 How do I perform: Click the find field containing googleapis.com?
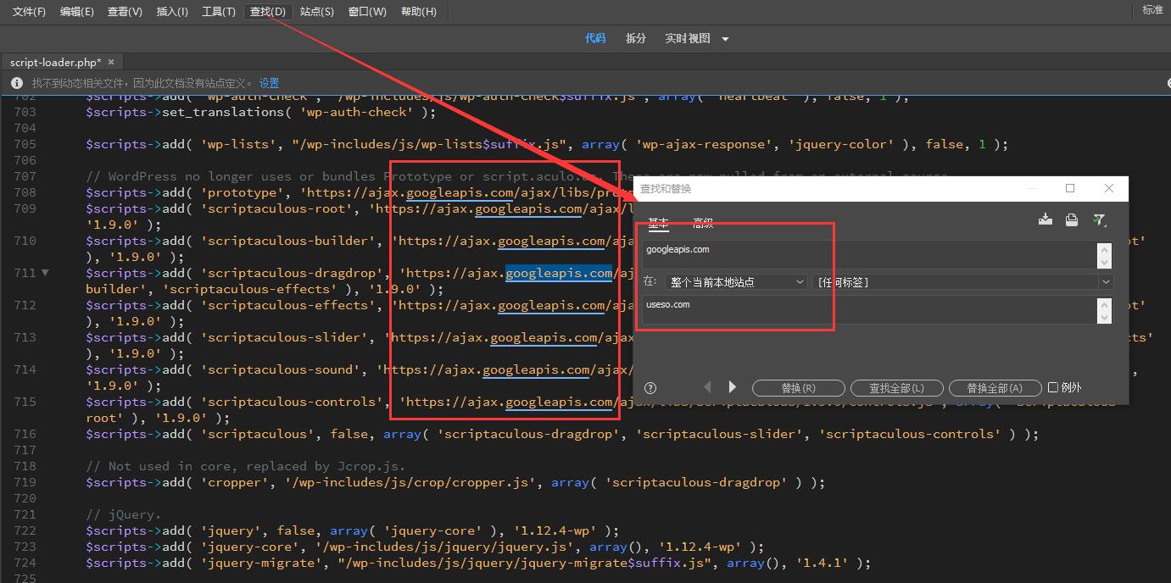tap(870, 255)
